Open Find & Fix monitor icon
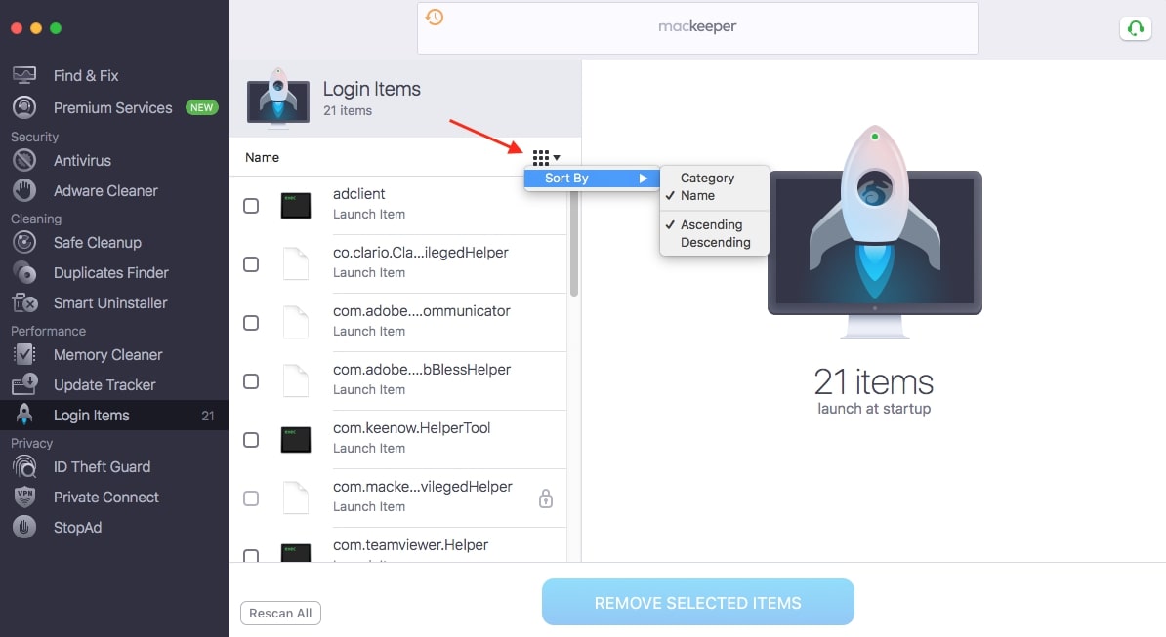The height and width of the screenshot is (637, 1166). click(23, 75)
